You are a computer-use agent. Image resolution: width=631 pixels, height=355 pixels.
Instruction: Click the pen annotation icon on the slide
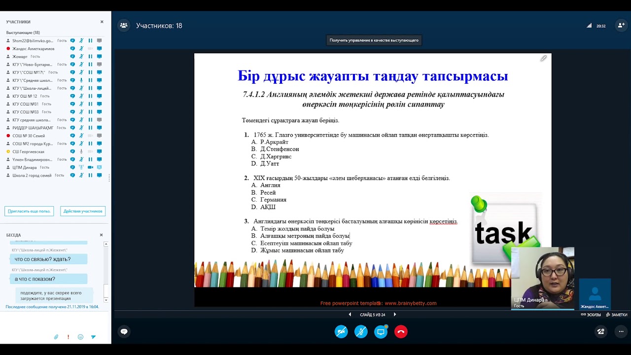click(x=543, y=58)
